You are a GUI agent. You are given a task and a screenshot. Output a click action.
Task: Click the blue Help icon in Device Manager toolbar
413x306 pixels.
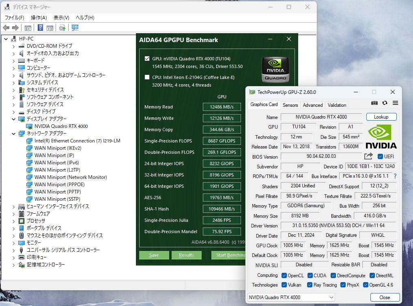(x=40, y=28)
